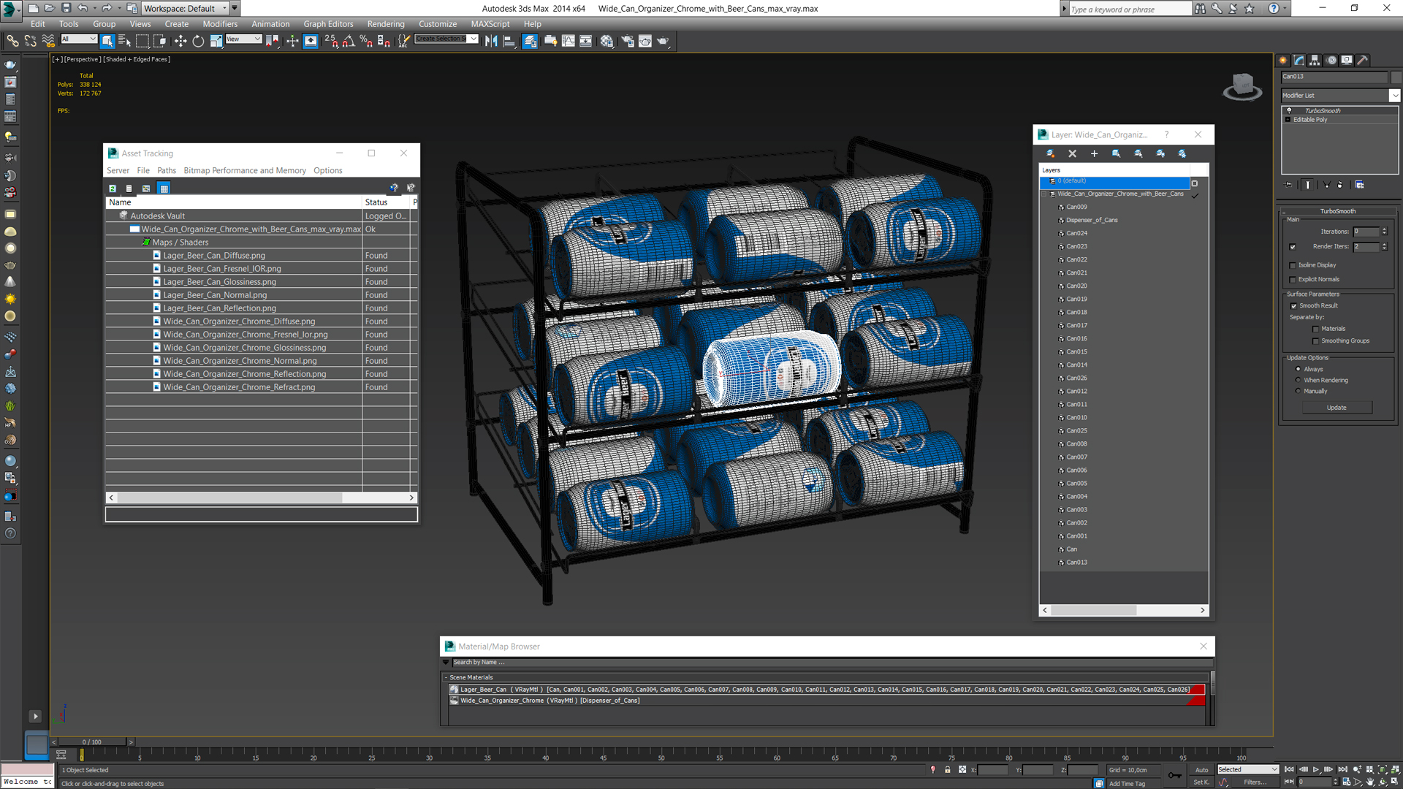Select the Always update radio button
This screenshot has height=789, width=1403.
(x=1299, y=369)
